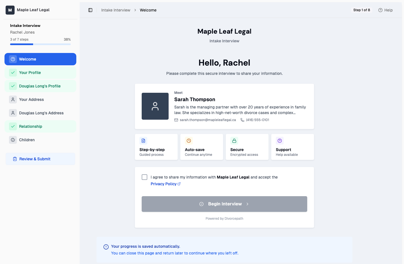The image size is (404, 264).
Task: Click the clipboard icon in Review & Submit
Action: click(15, 159)
